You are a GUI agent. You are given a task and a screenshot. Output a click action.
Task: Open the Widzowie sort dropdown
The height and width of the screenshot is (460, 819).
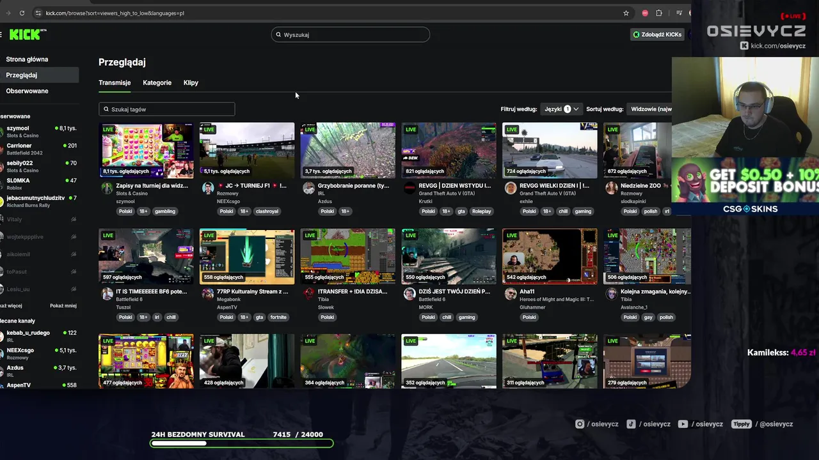click(649, 109)
